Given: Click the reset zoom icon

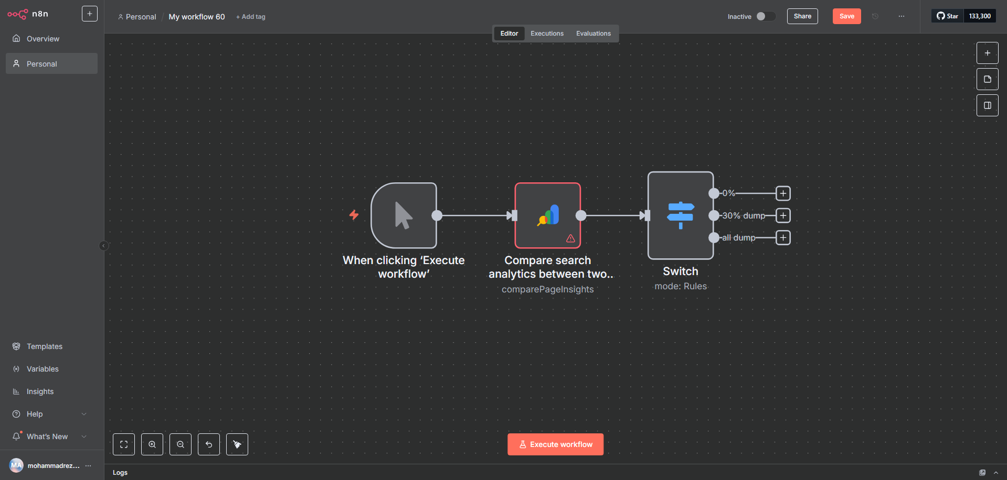Looking at the screenshot, I should [x=209, y=444].
